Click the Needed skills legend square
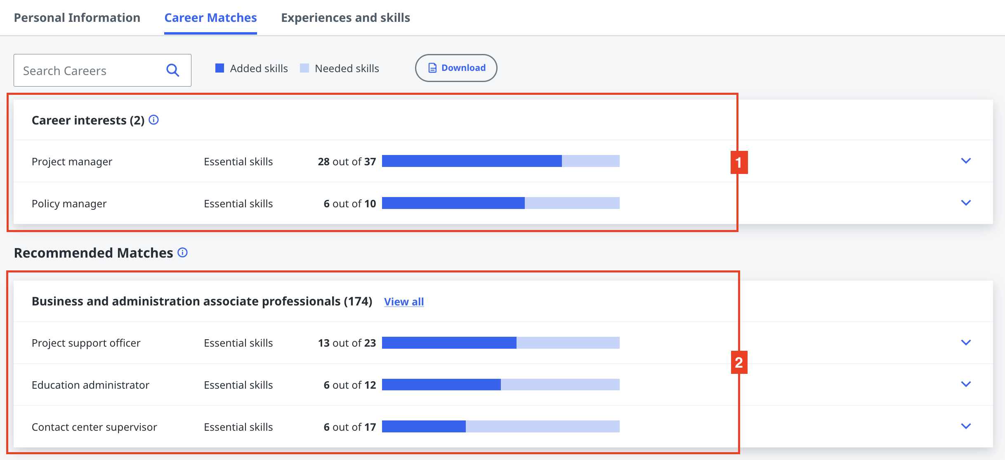 304,68
